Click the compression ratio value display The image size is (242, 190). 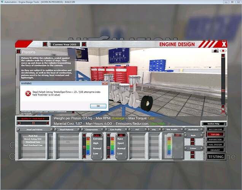point(97,135)
